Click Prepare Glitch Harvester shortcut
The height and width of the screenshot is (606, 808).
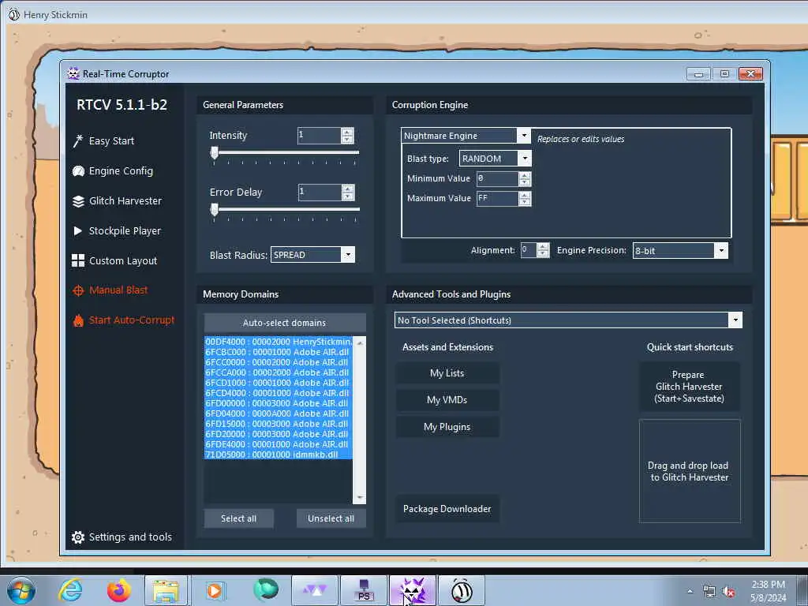click(690, 387)
